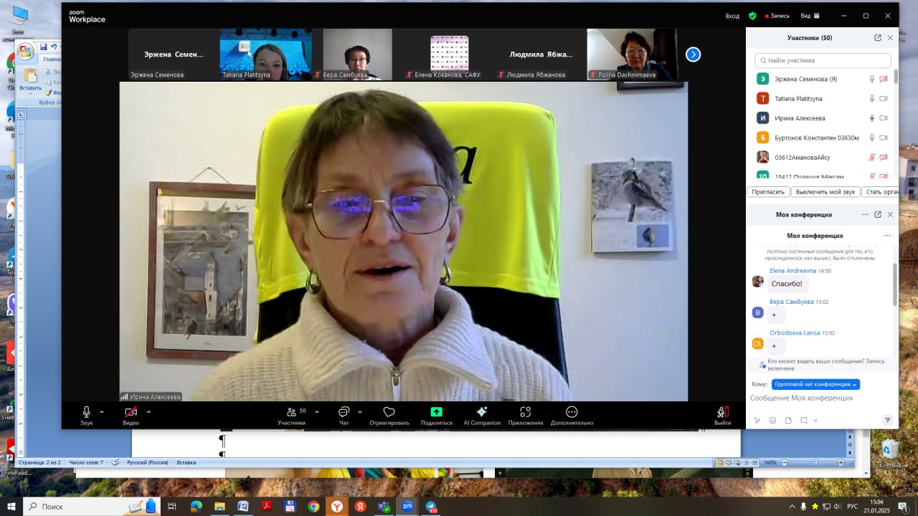The height and width of the screenshot is (516, 918).
Task: Pop out the Участники panel
Action: pos(877,38)
